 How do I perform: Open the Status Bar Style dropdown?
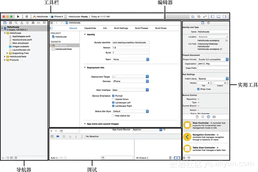pos(130,111)
